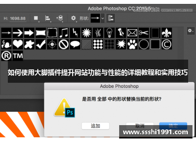
Task: Pick the lightning bolt shape
Action: point(75,33)
